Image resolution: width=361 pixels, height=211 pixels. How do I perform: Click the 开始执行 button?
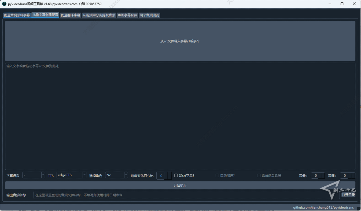click(x=180, y=185)
